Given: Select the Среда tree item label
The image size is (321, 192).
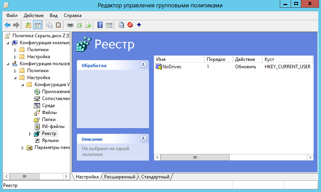Looking at the screenshot, I should (48, 106).
